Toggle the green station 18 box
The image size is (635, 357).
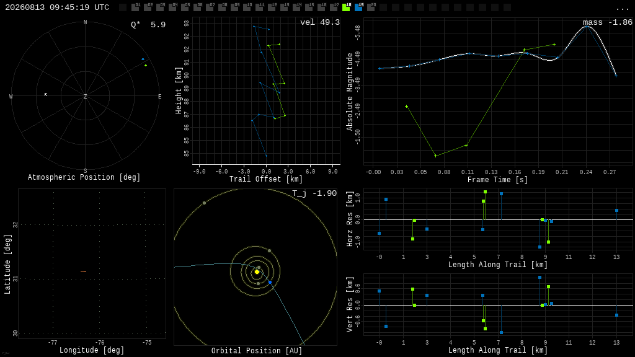tap(346, 7)
